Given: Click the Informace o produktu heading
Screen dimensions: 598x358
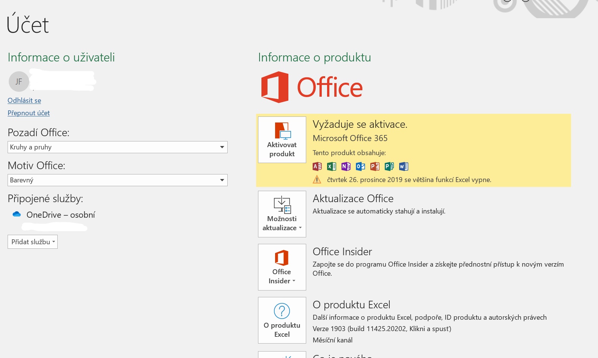Looking at the screenshot, I should pos(315,57).
